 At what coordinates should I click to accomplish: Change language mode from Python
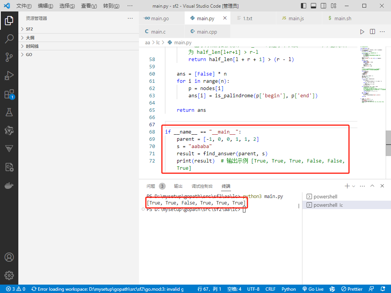[289, 289]
